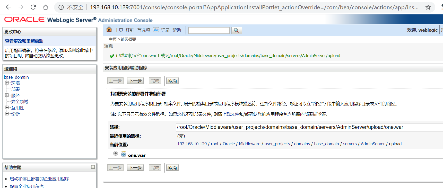Click into the 路径 path field
The image size is (443, 188).
point(309,127)
